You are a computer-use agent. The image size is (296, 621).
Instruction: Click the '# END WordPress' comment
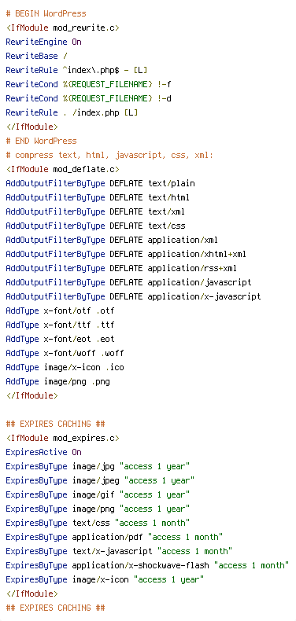(41, 141)
